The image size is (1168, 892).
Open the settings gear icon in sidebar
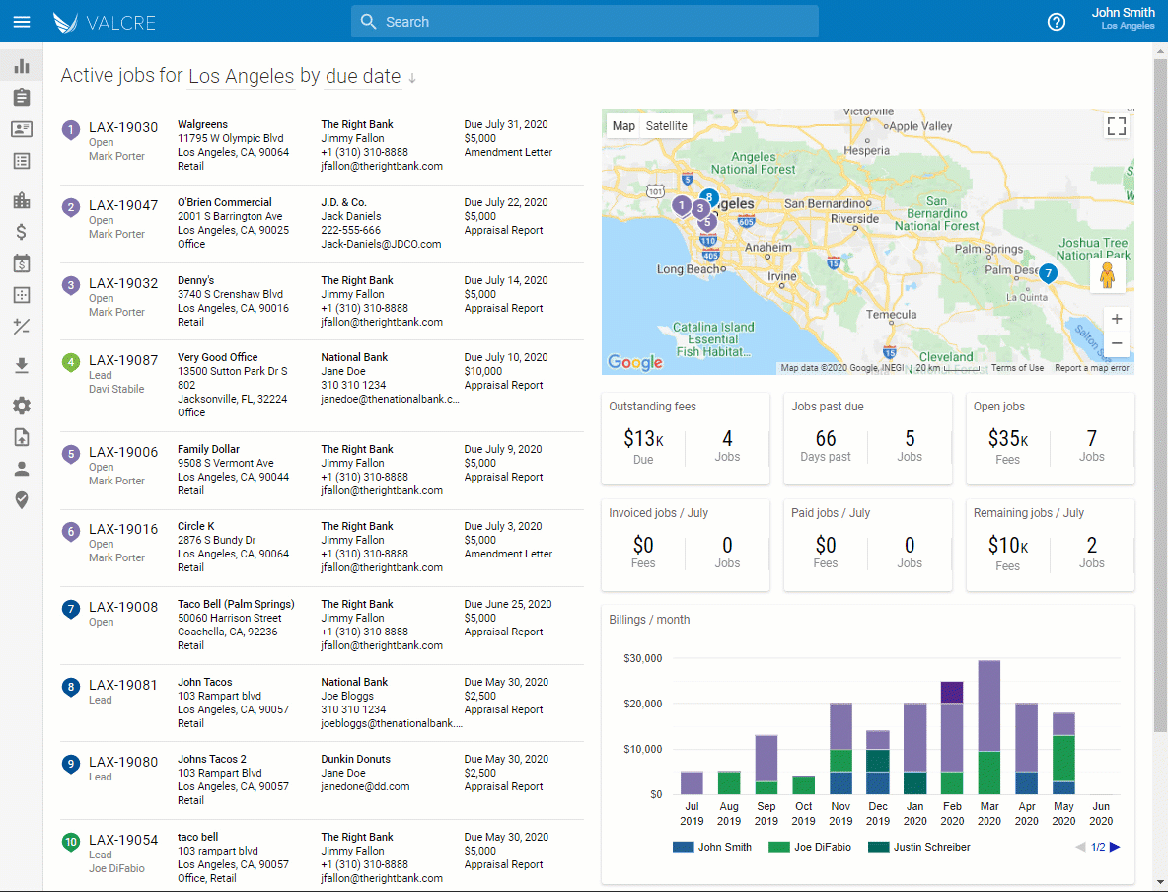click(22, 406)
